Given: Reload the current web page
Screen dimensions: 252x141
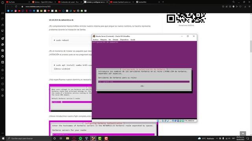Looking at the screenshot, I should coord(16,7).
